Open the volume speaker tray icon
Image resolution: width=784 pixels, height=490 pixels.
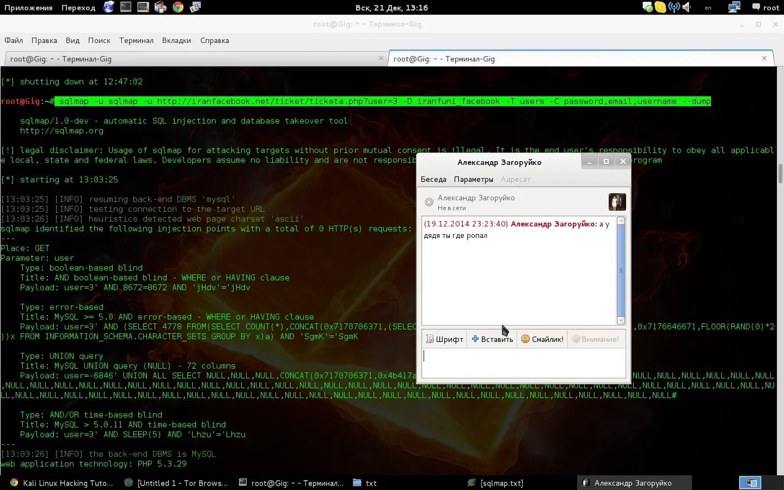[x=687, y=7]
